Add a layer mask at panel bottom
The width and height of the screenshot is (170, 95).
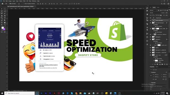click(158, 64)
